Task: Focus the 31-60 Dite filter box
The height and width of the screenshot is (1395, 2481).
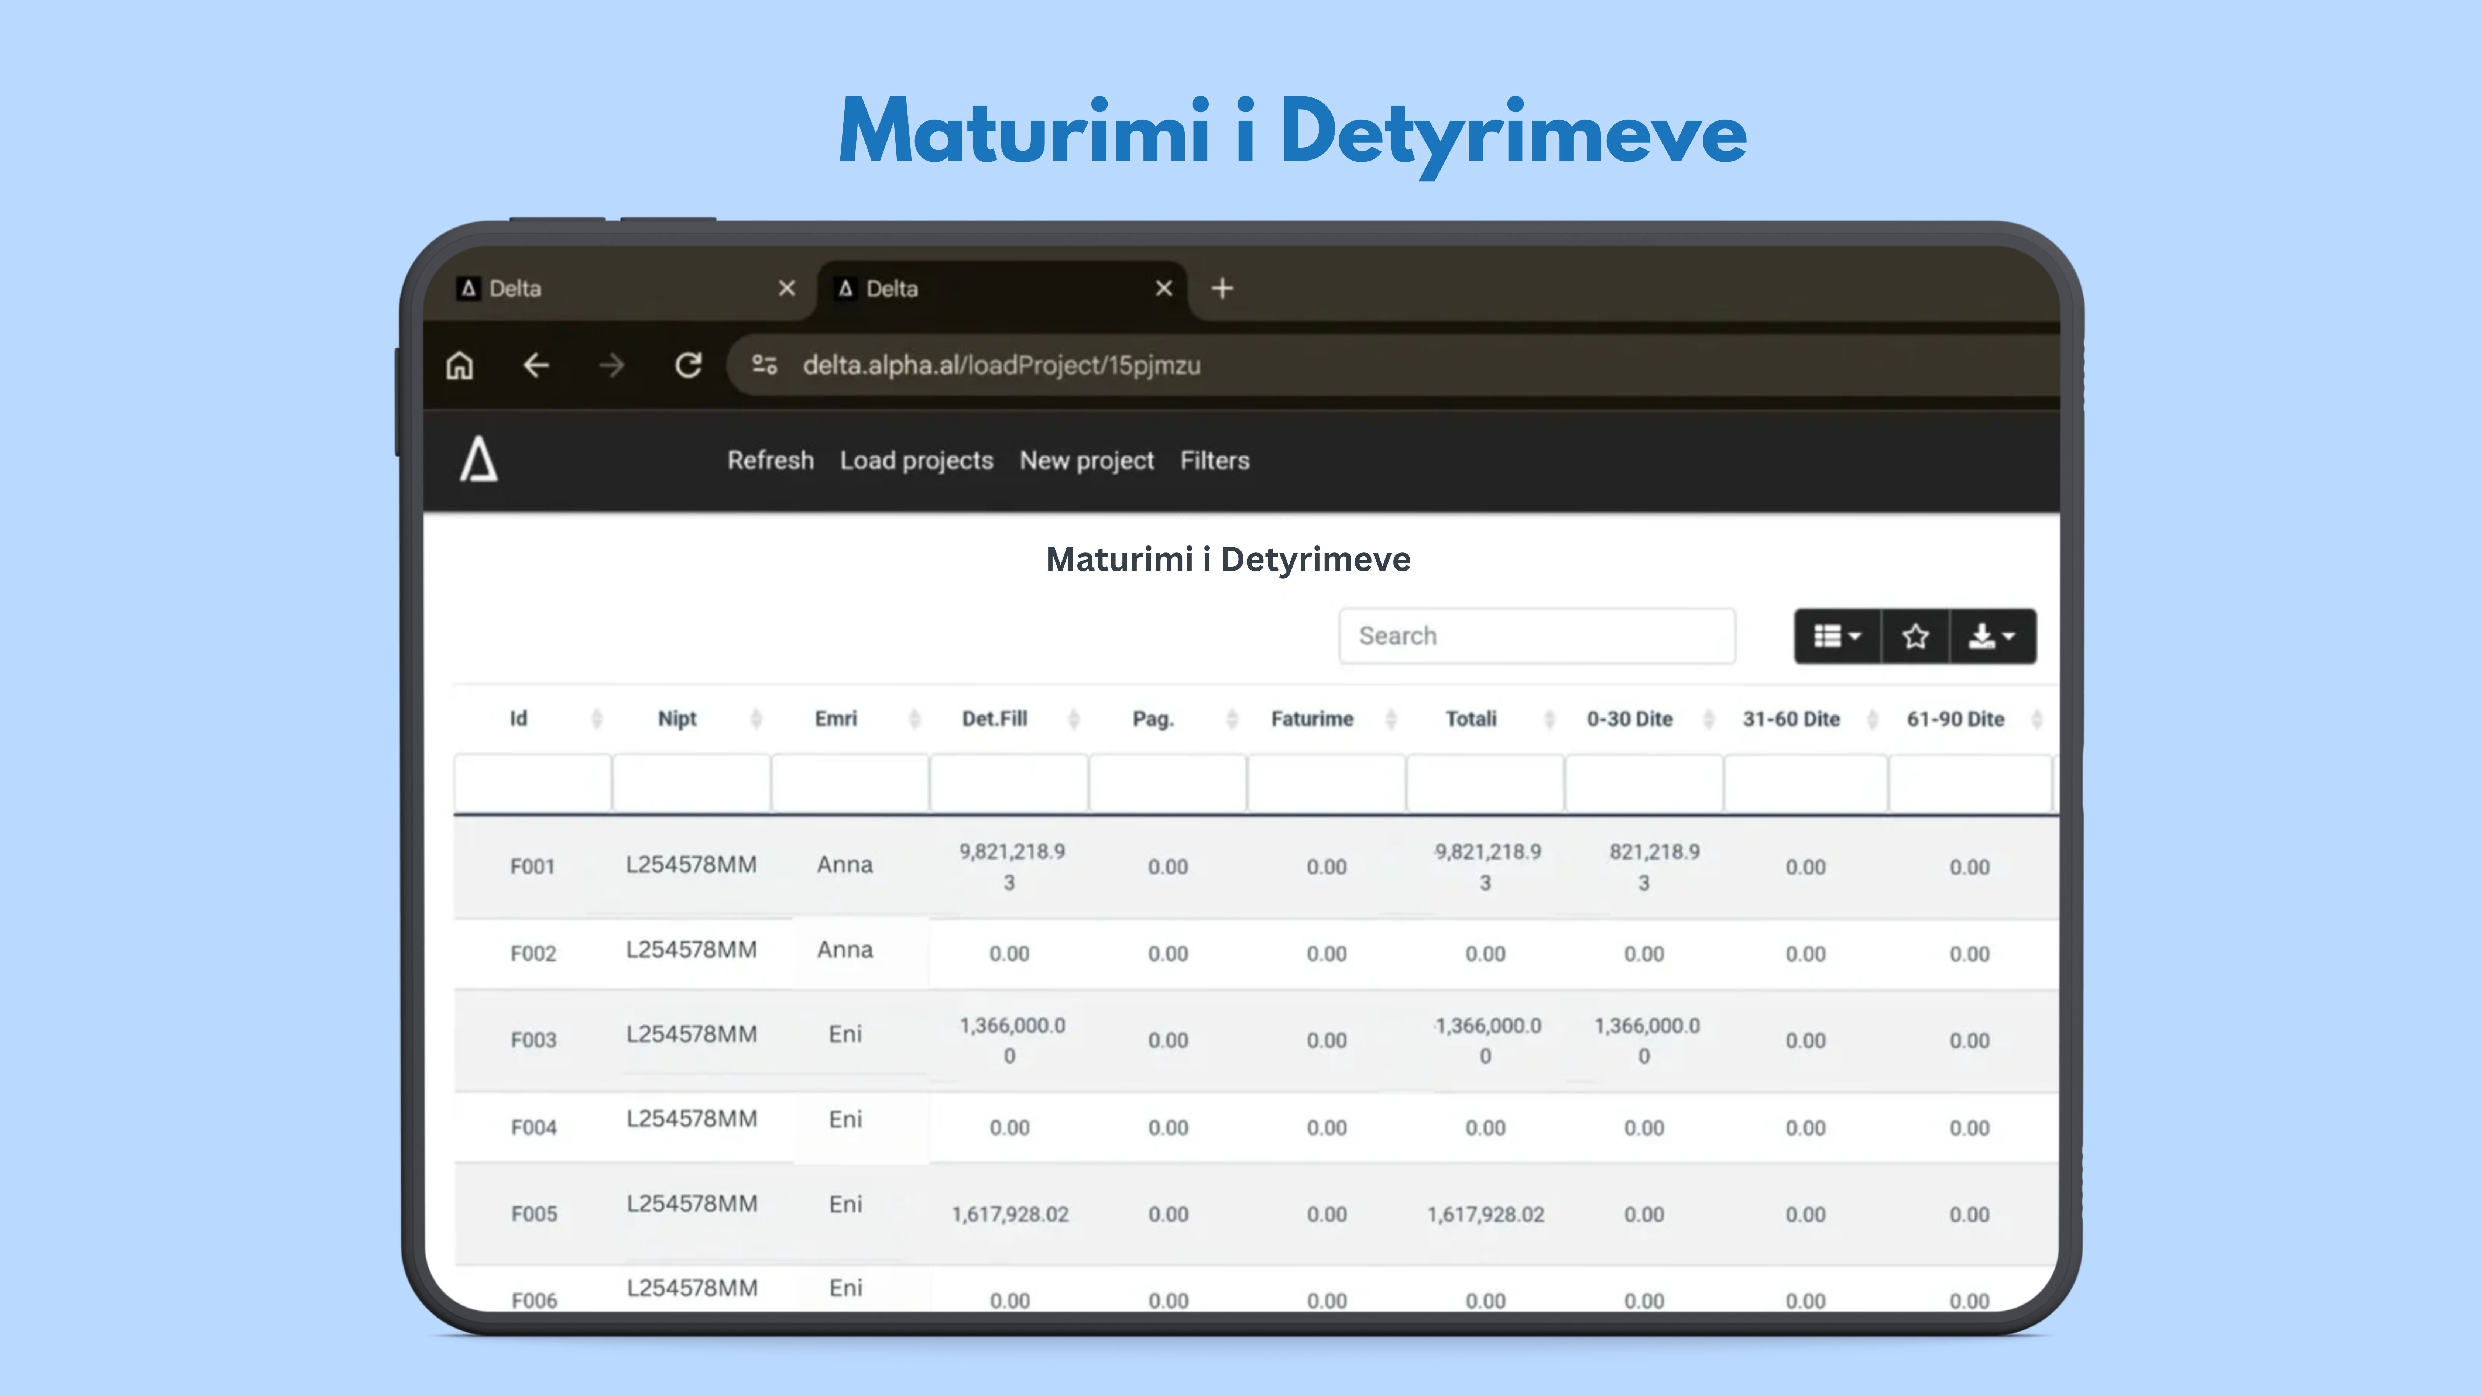Action: pyautogui.click(x=1806, y=783)
